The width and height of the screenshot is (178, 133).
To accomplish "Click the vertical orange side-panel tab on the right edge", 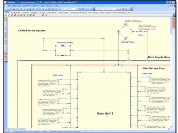I will 174,23.
